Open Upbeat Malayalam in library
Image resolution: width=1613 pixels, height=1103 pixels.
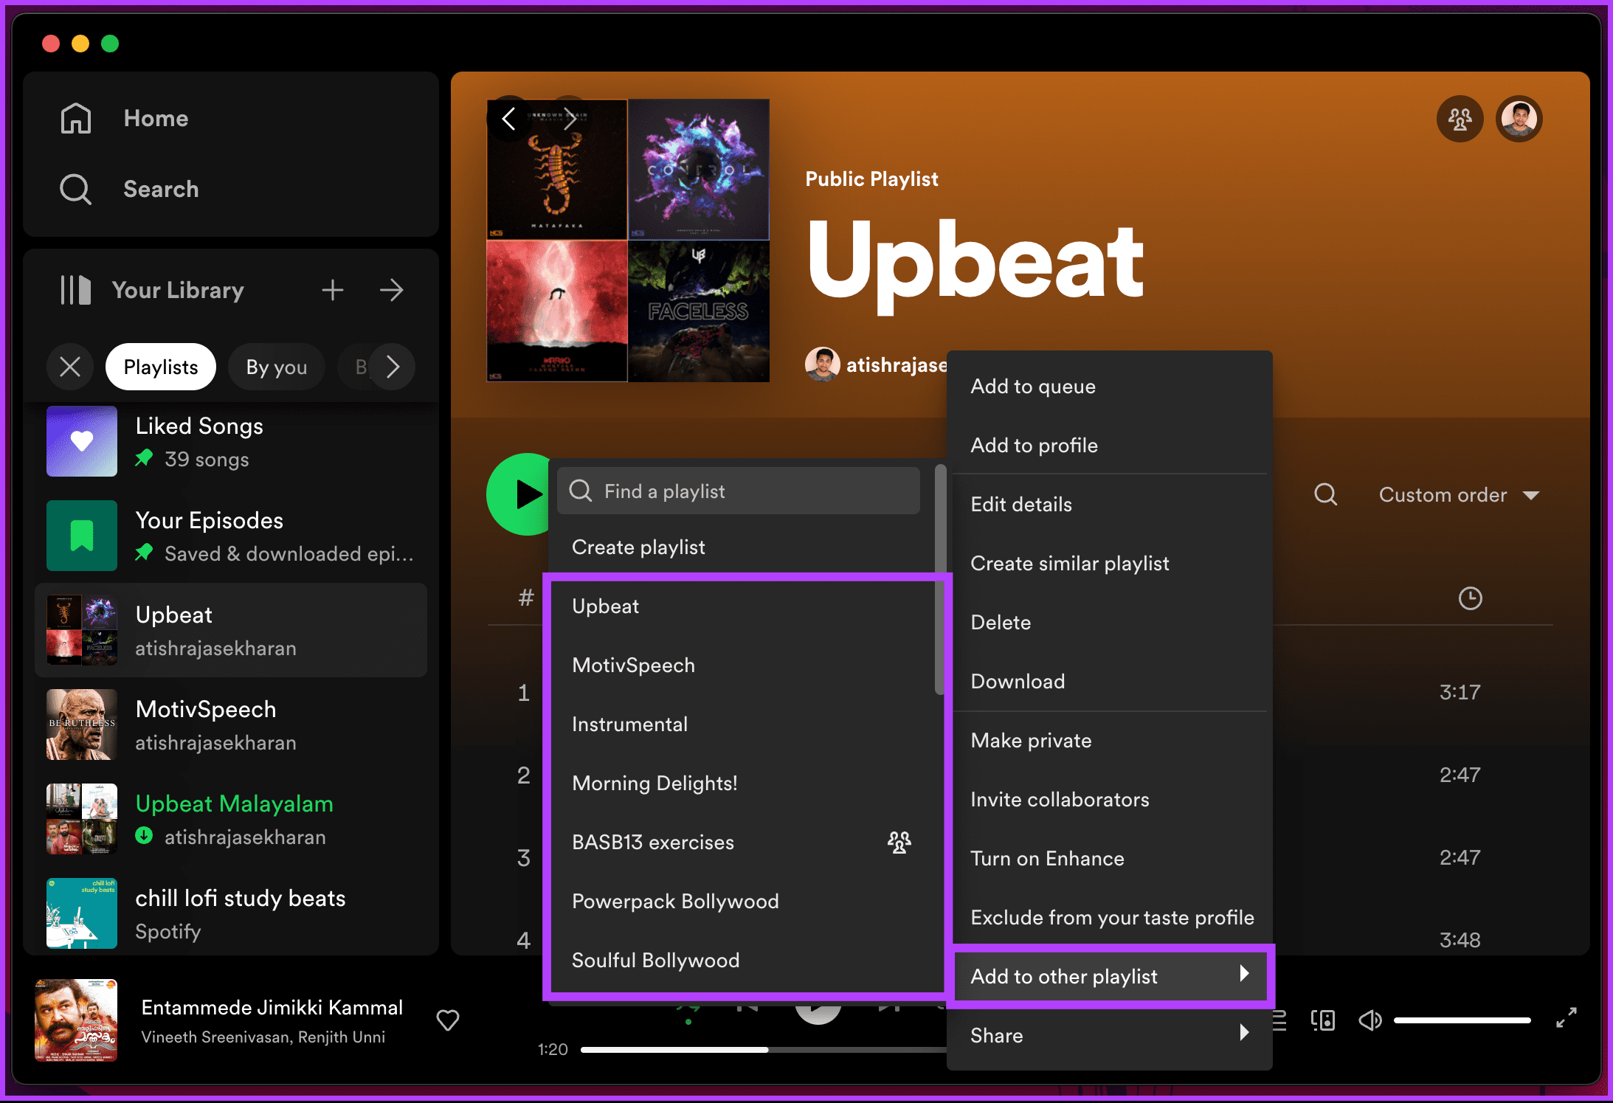tap(231, 819)
